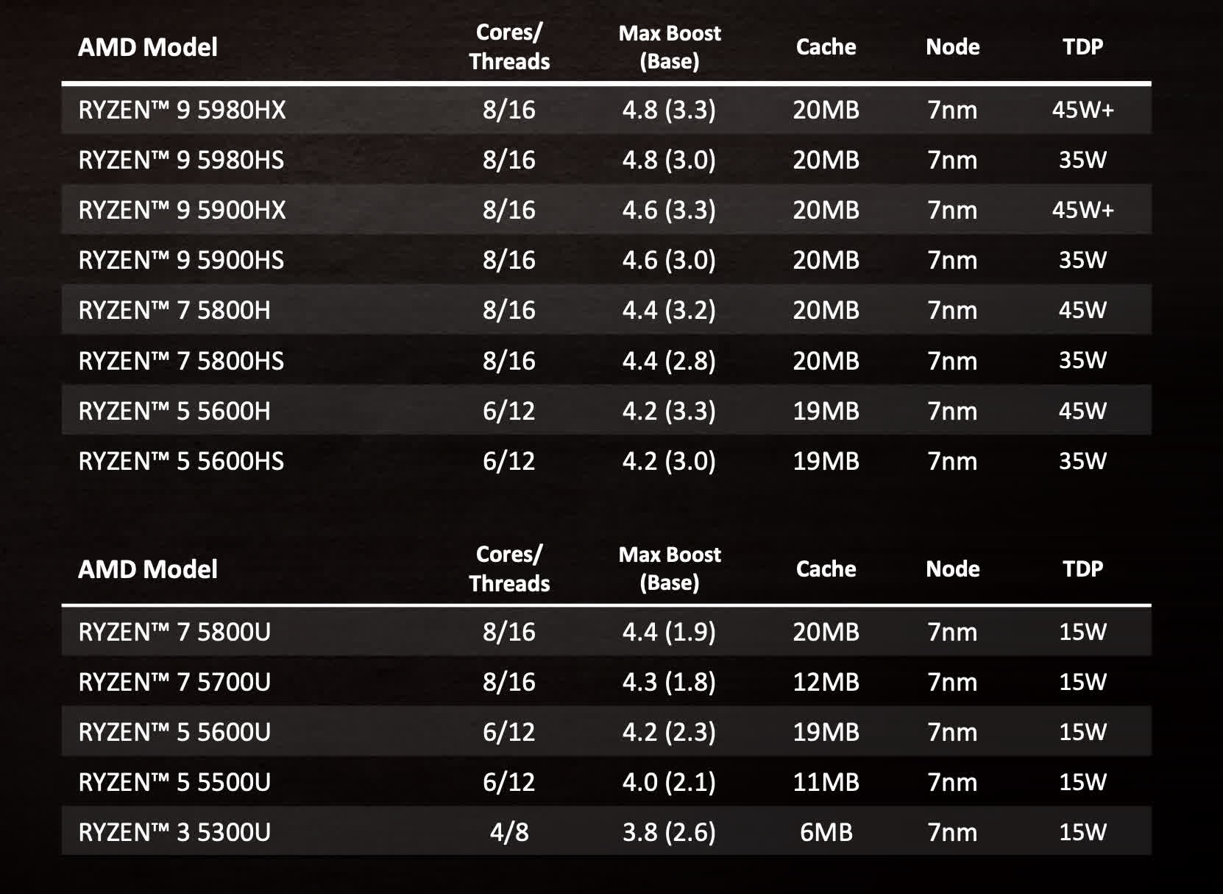Click the 12MB cache value for 5700U

pos(826,682)
